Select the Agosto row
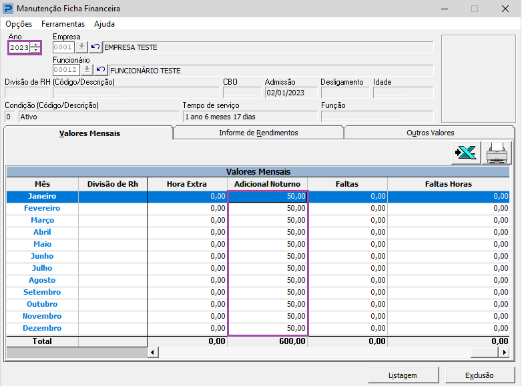This screenshot has height=386, width=522. 258,280
